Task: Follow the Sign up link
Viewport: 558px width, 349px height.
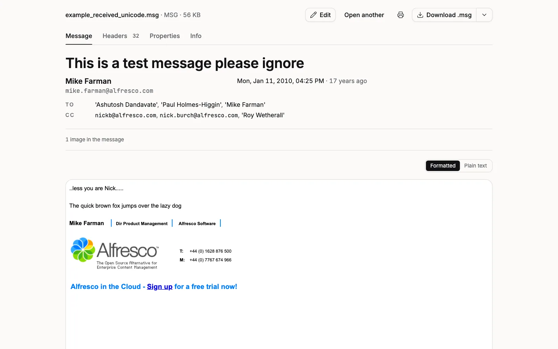Action: click(160, 287)
